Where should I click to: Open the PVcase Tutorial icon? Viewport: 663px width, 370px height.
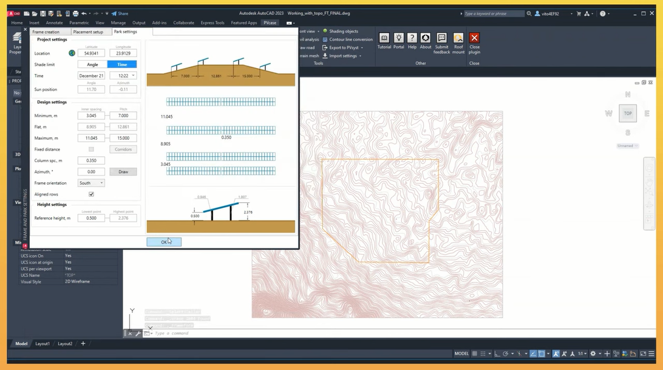384,38
